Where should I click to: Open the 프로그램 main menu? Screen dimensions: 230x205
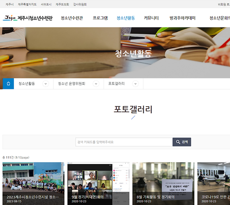[100, 18]
